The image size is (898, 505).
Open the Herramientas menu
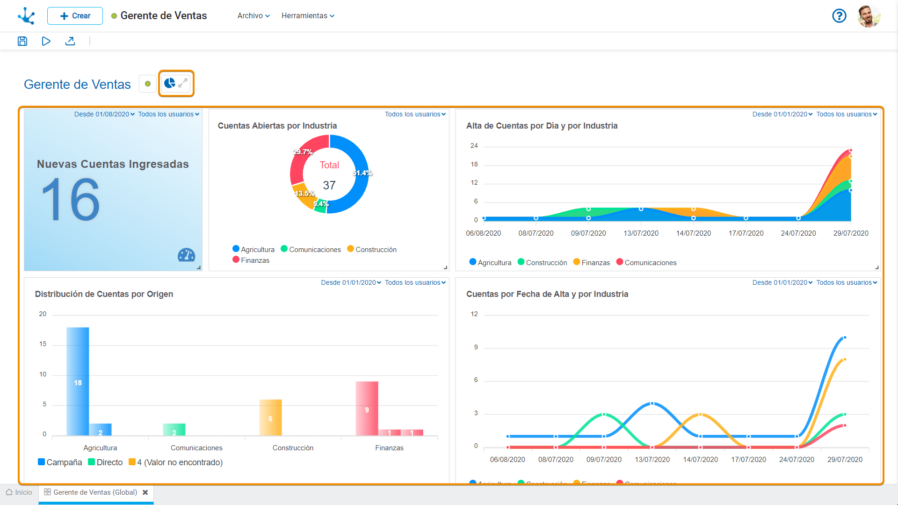tap(308, 16)
